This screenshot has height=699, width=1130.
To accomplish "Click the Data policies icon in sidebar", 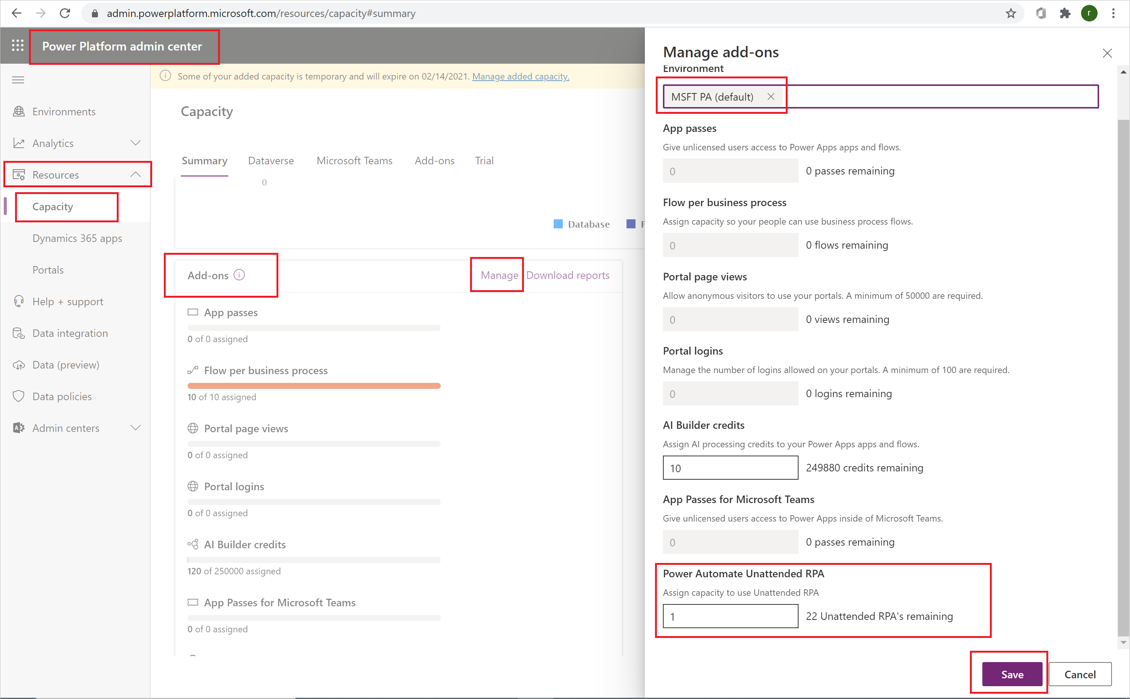I will point(17,396).
